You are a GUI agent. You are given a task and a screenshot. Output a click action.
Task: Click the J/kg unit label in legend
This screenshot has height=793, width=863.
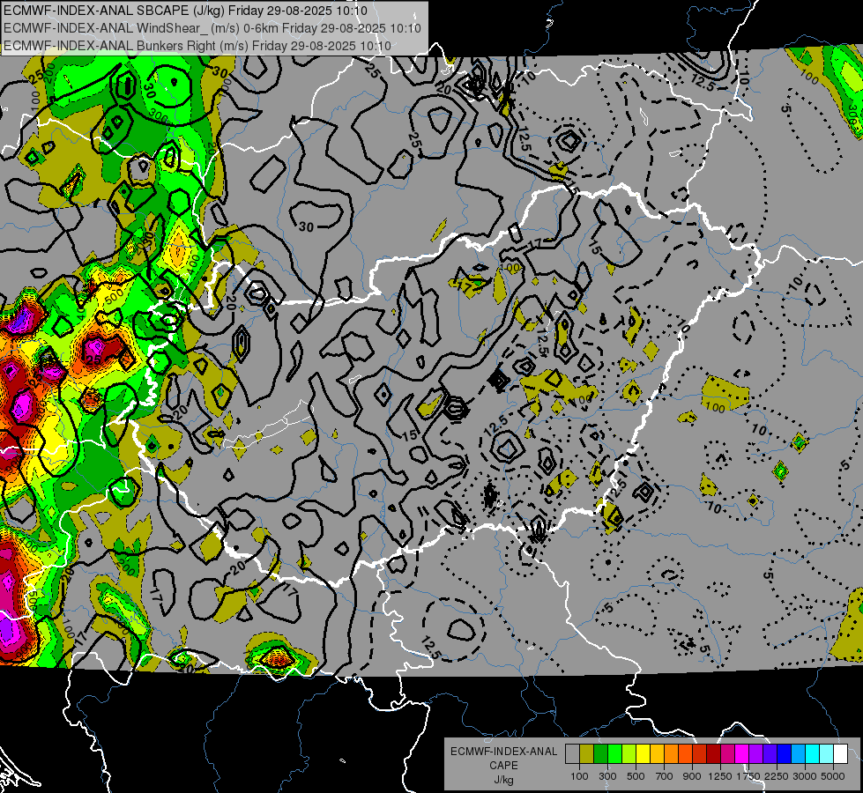[503, 780]
